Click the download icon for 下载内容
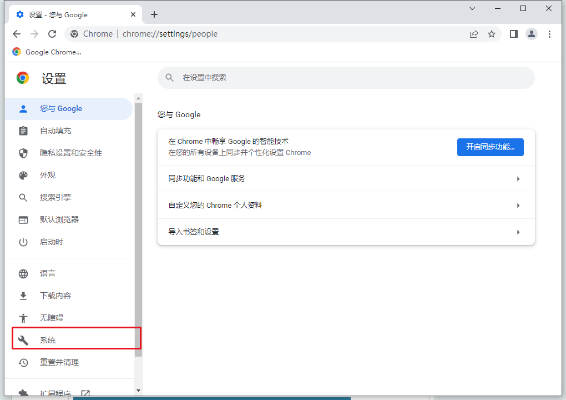This screenshot has width=566, height=400. (x=23, y=296)
